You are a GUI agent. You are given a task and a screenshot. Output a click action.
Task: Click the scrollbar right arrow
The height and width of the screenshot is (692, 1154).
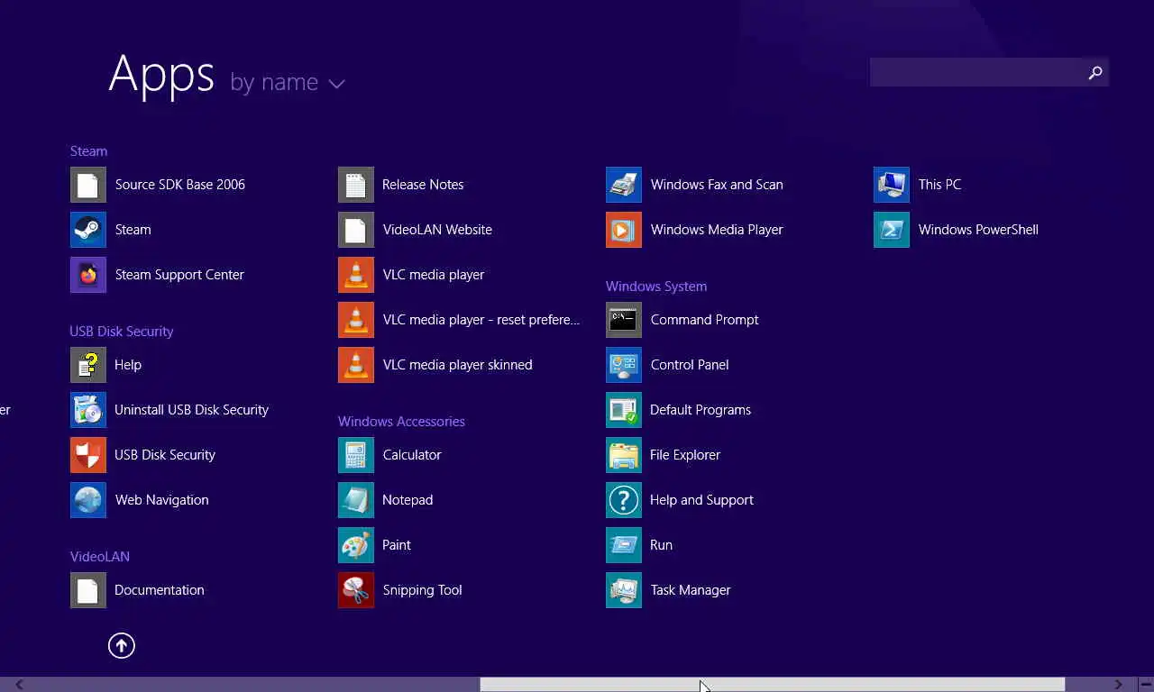1118,685
